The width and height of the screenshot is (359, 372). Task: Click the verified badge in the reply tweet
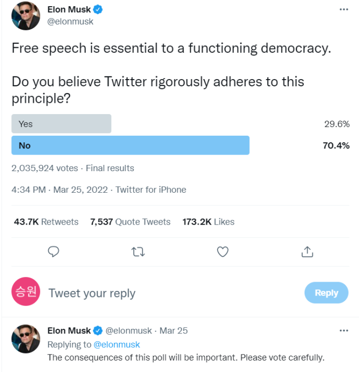98,331
